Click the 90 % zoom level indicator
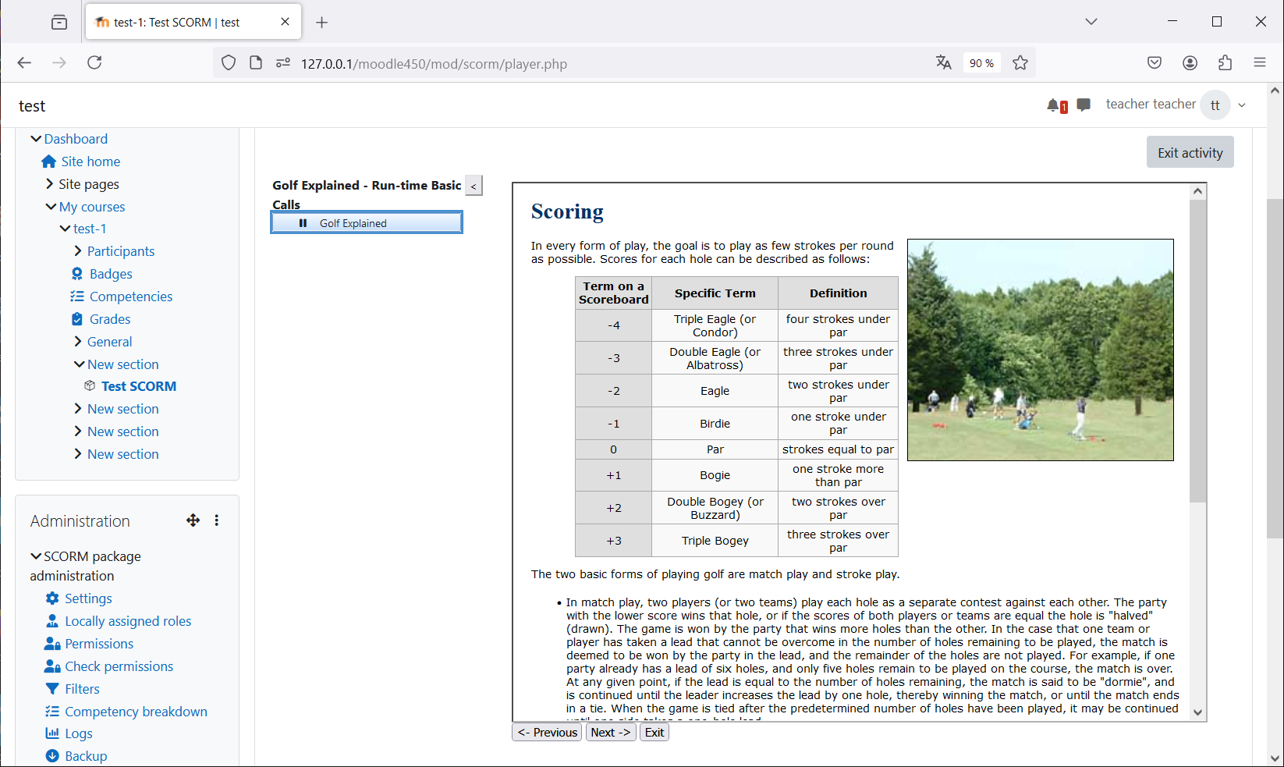Image resolution: width=1284 pixels, height=767 pixels. click(x=981, y=63)
